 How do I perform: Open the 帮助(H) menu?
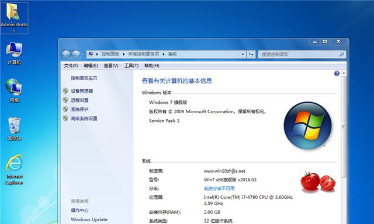click(152, 66)
